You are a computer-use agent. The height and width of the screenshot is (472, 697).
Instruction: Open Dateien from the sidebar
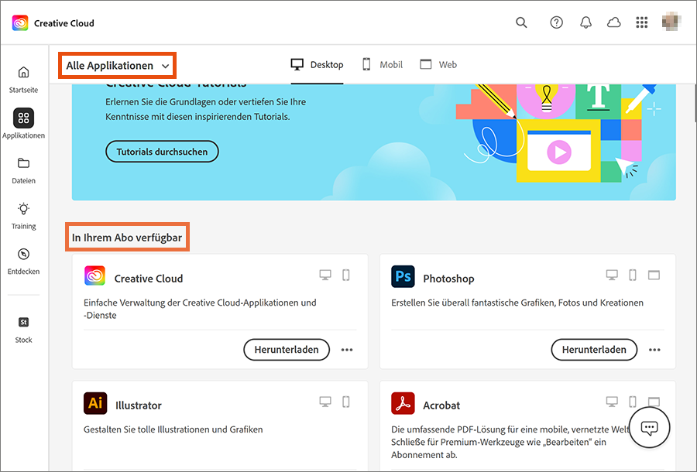(x=23, y=169)
